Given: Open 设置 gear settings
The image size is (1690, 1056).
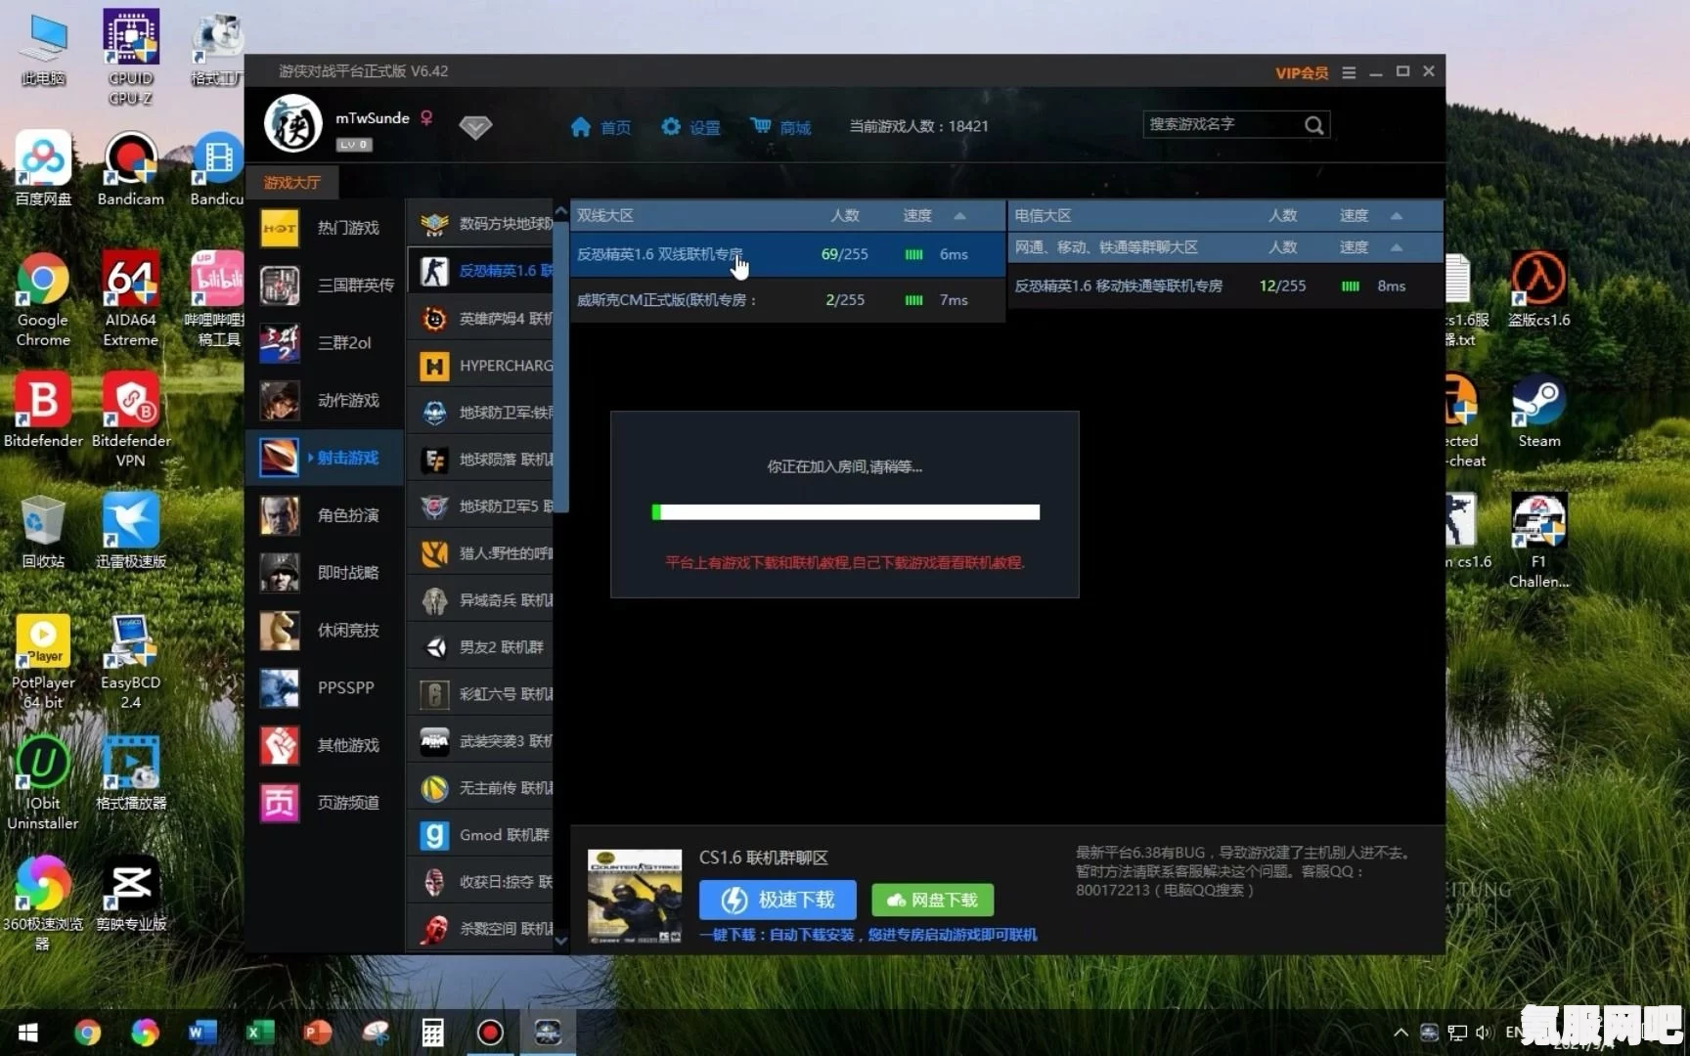Looking at the screenshot, I should pyautogui.click(x=671, y=127).
